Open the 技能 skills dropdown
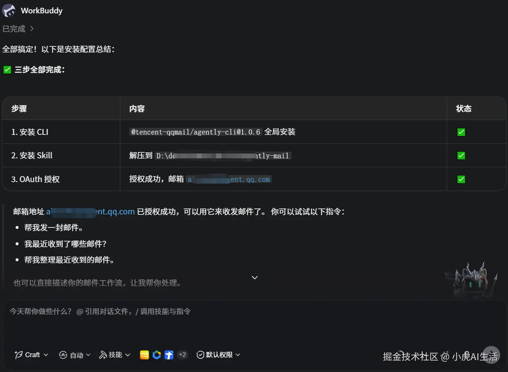Viewport: 508px width, 372px height. (x=115, y=355)
